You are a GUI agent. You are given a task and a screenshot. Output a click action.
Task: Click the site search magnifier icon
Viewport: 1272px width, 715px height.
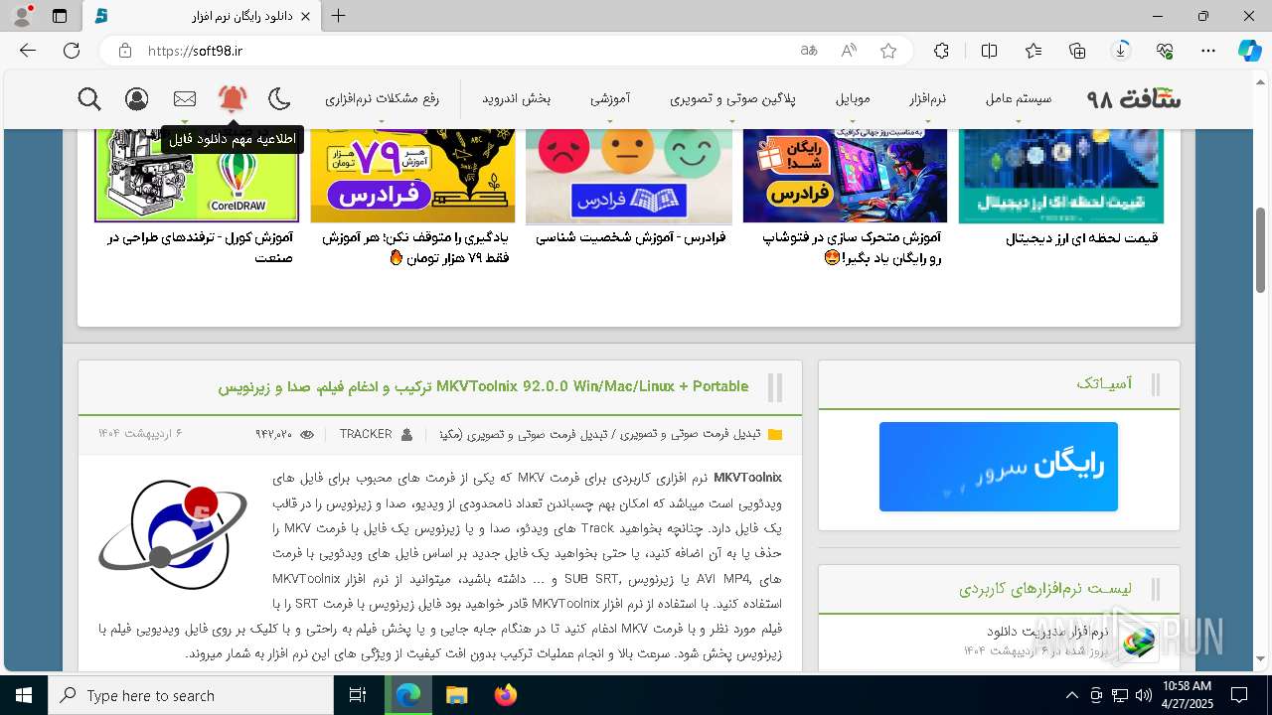[89, 98]
